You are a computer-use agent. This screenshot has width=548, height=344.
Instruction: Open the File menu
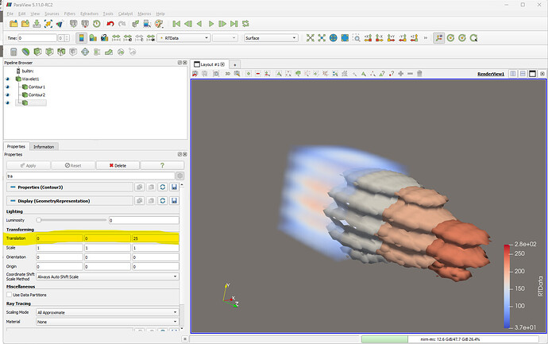(x=10, y=14)
